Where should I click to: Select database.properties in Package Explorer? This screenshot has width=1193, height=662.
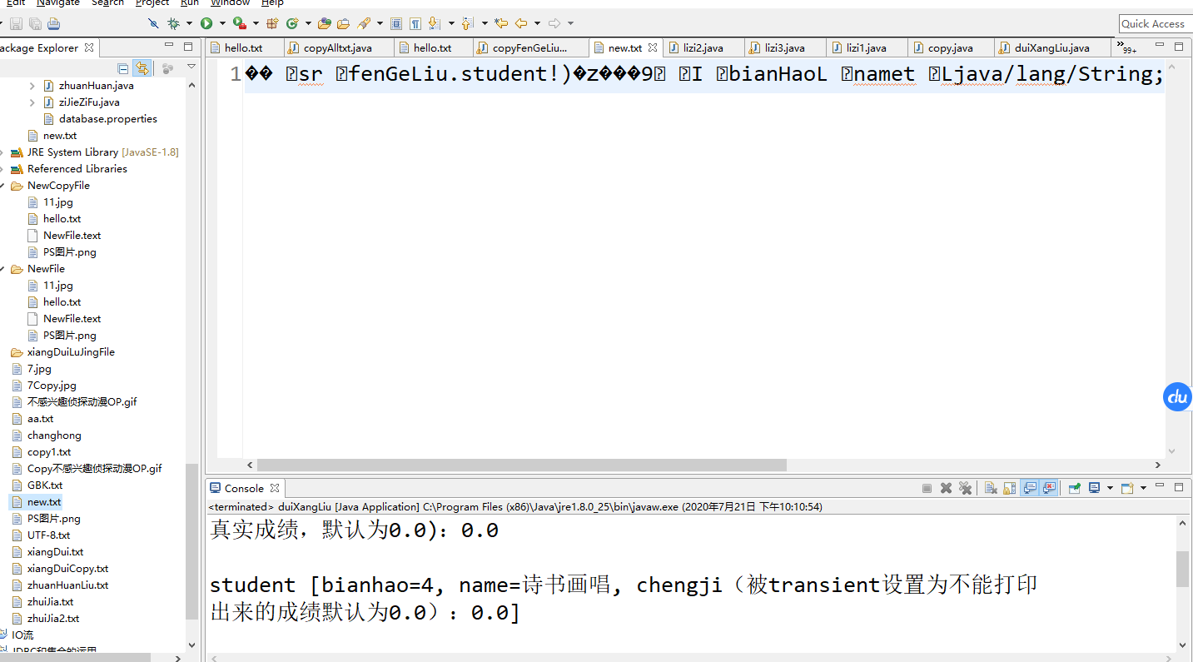click(108, 119)
